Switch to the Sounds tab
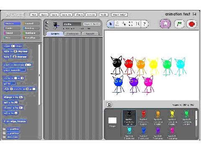The height and width of the screenshot is (150, 201). (x=90, y=34)
